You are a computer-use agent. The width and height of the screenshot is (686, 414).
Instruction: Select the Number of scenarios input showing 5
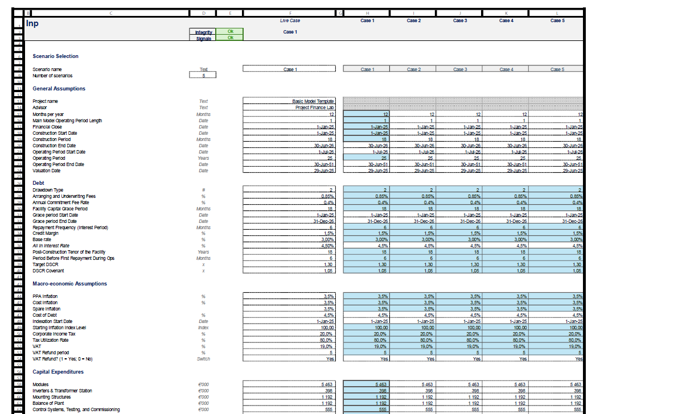tap(203, 75)
